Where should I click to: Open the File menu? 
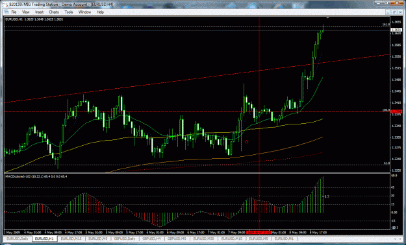pyautogui.click(x=14, y=12)
